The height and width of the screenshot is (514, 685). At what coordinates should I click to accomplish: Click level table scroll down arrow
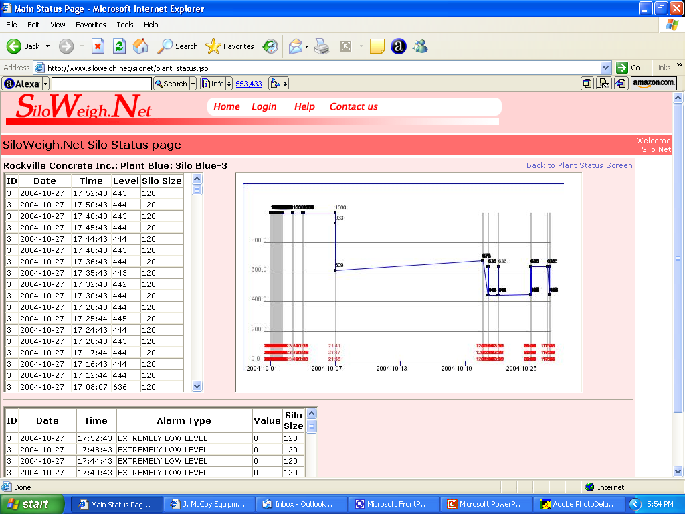pos(197,385)
